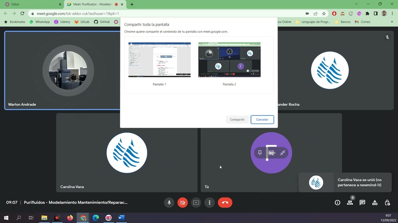Viewport: 398px width, 223px height.
Task: Mute the microphone in call controls
Action: coord(169,202)
